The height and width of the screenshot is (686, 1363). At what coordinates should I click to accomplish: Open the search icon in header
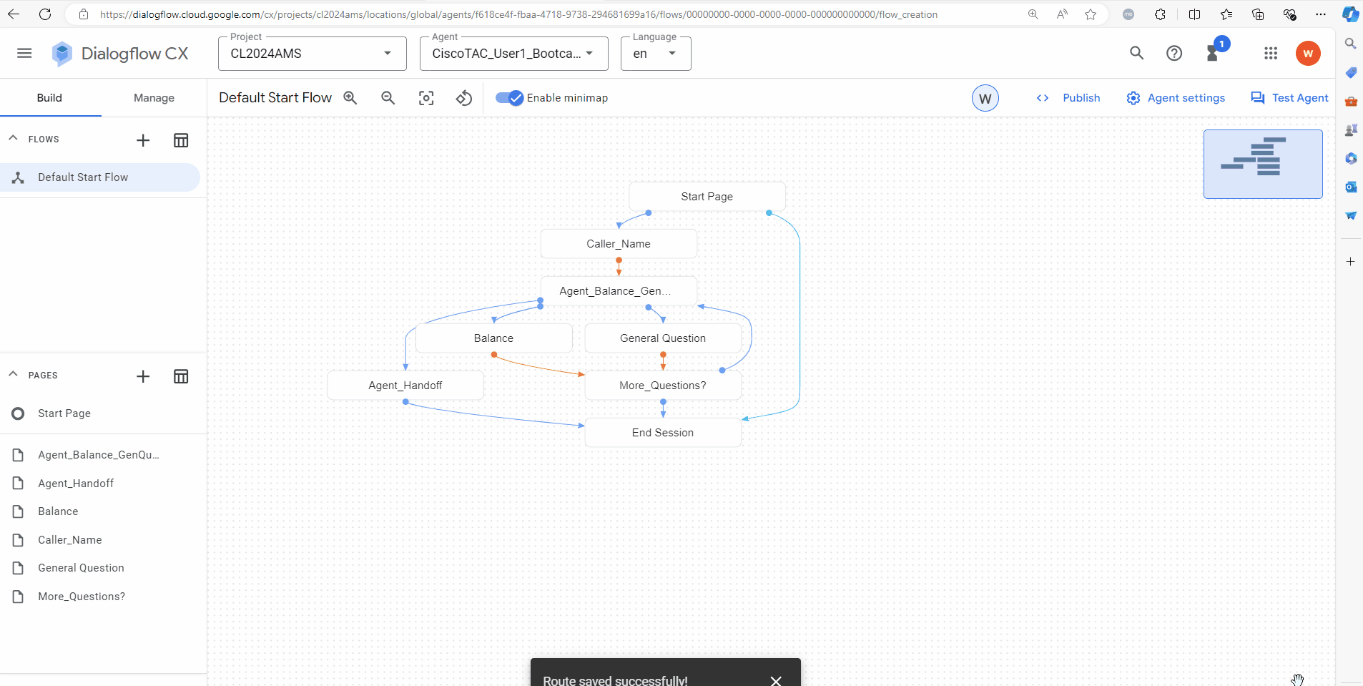tap(1136, 53)
